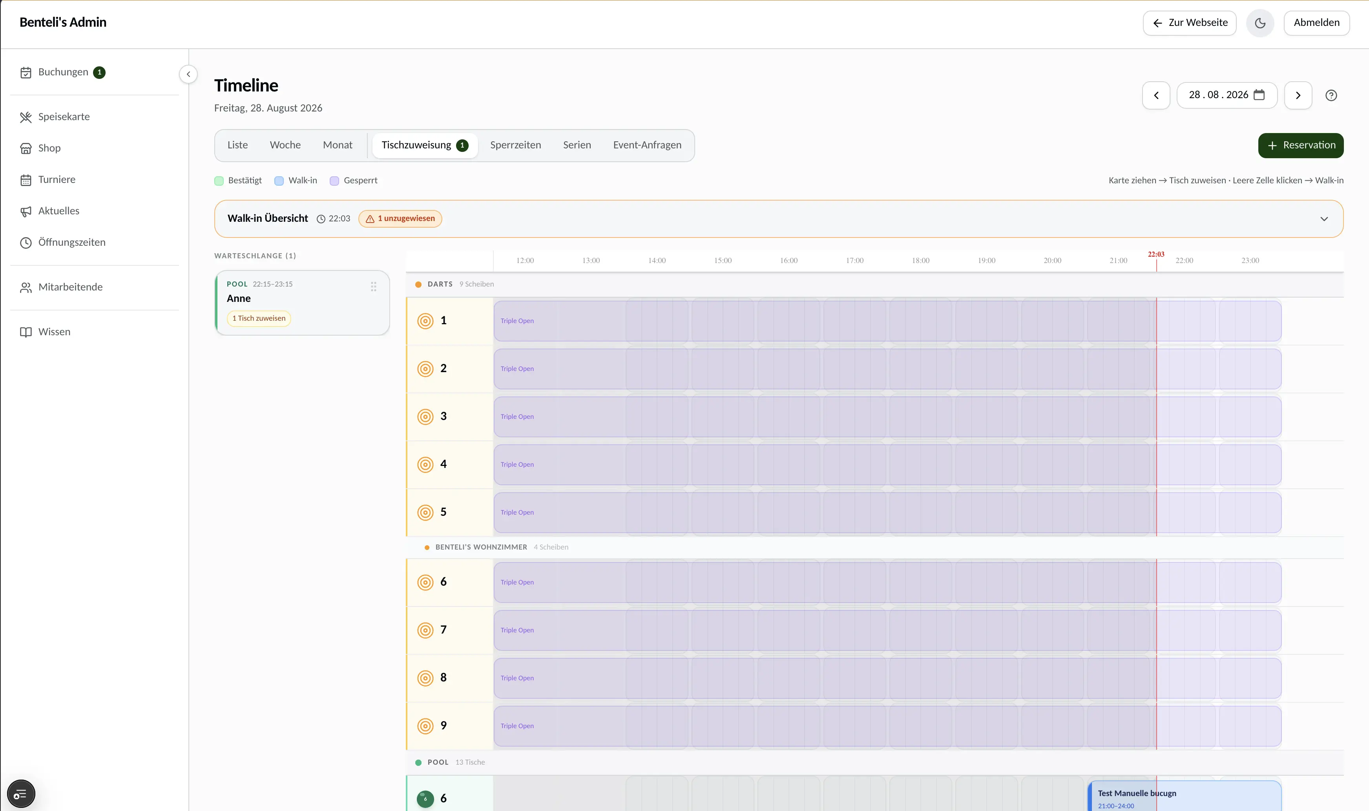The width and height of the screenshot is (1369, 811).
Task: Open the Event-Anfragen tab
Action: pyautogui.click(x=647, y=145)
